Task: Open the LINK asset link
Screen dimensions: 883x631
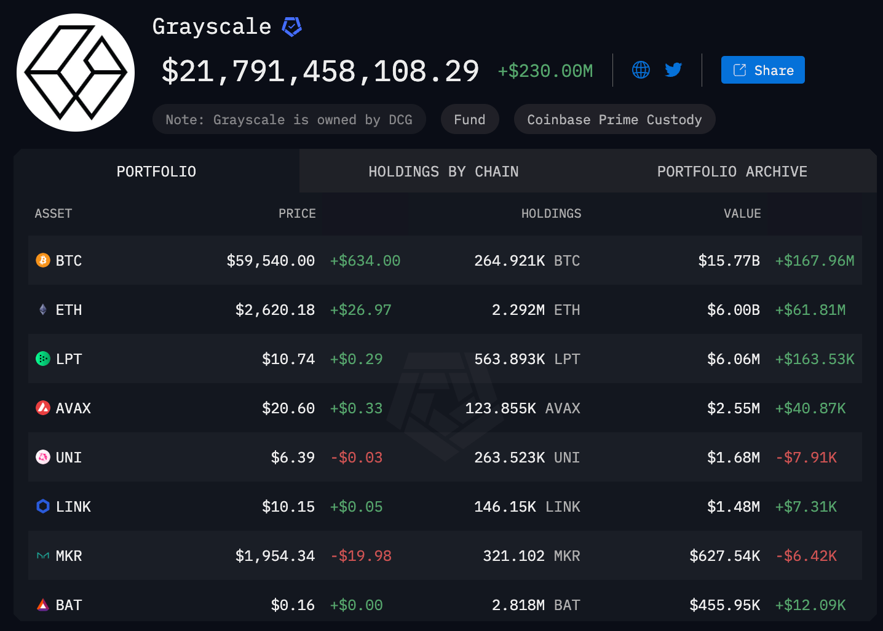Action: (73, 507)
